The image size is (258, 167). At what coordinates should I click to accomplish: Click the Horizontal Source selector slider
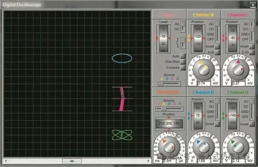coord(169,109)
